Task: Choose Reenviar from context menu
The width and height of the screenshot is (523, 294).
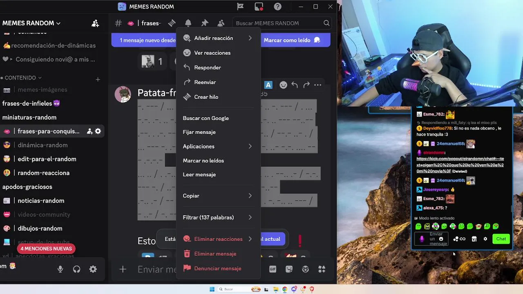Action: point(218,82)
